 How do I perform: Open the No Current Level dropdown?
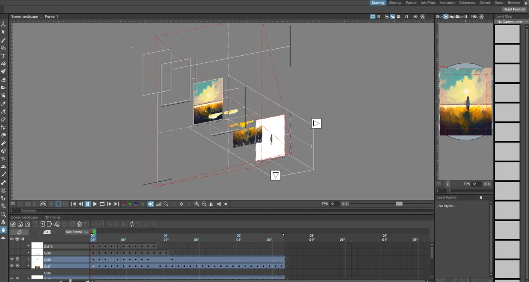pyautogui.click(x=512, y=22)
